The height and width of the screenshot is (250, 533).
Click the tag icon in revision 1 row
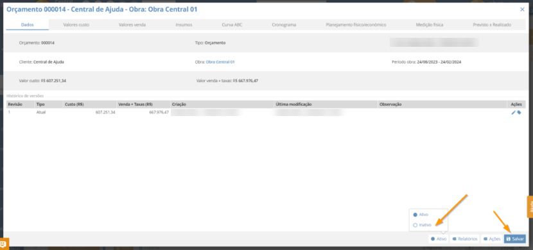519,113
